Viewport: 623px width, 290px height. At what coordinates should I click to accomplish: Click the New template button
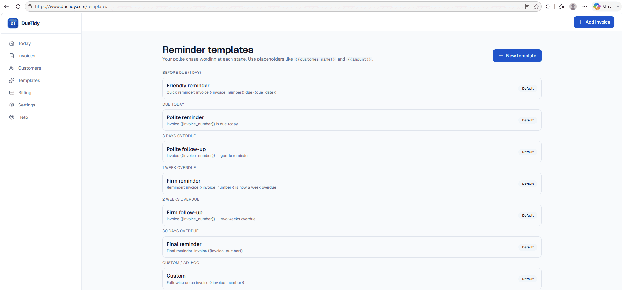pos(517,56)
